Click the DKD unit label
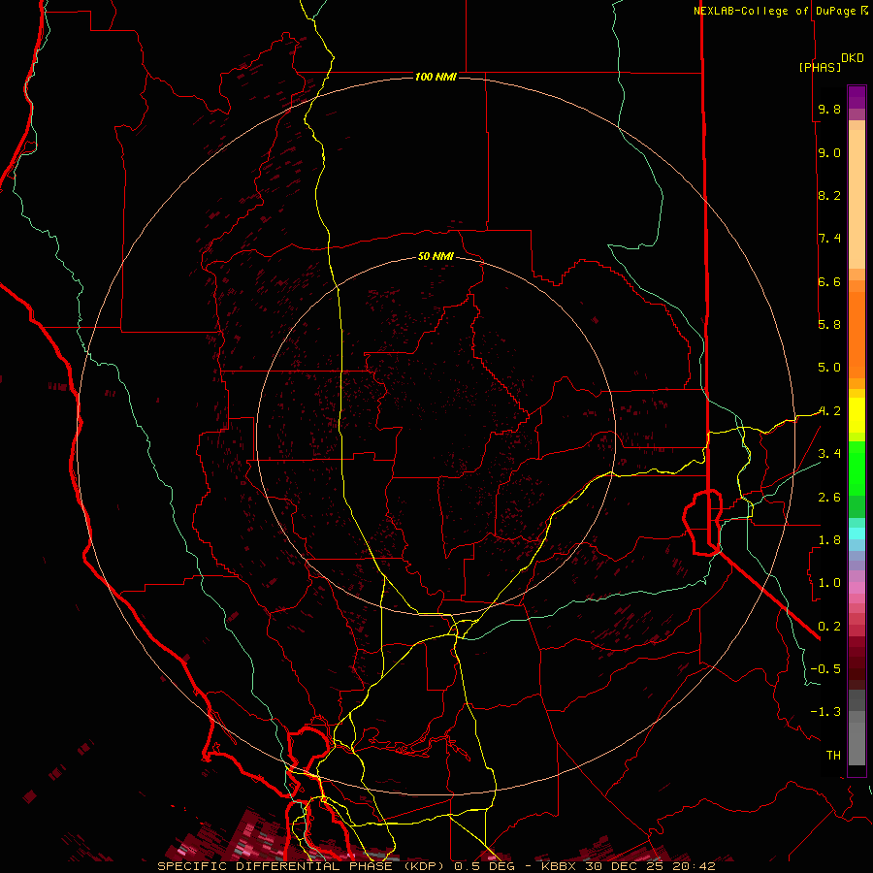Viewport: 873px width, 873px height. [853, 58]
